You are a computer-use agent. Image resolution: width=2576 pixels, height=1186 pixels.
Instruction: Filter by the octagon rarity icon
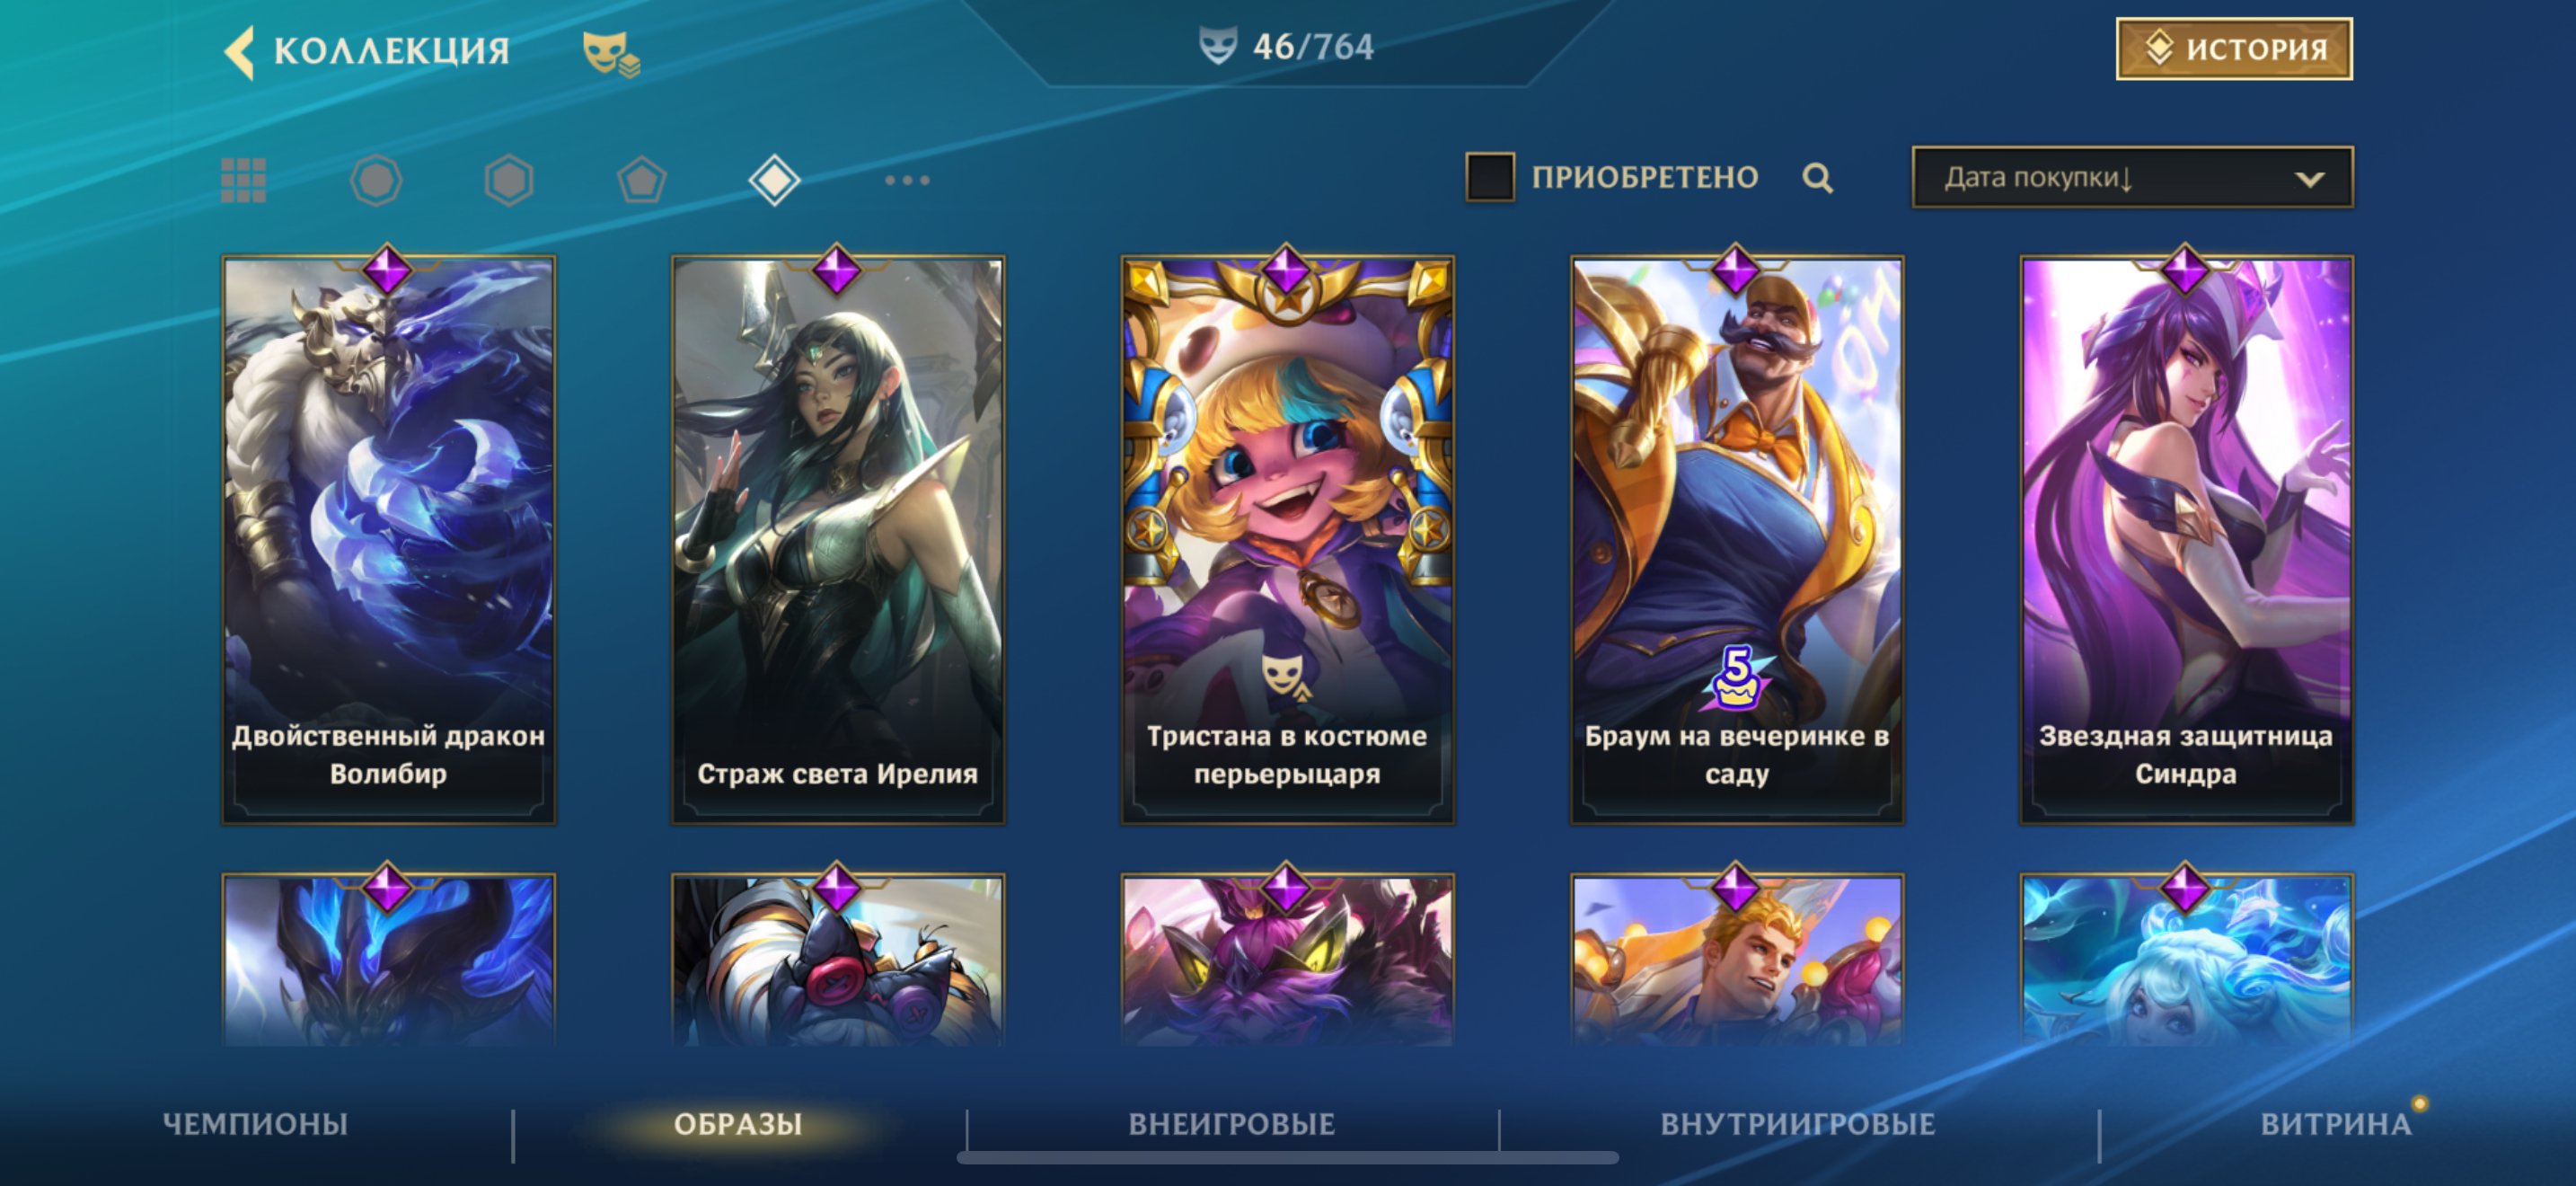(376, 181)
